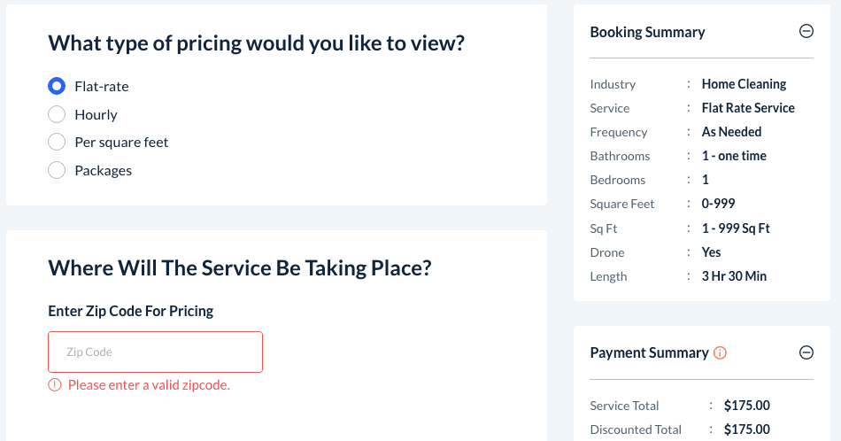
Task: Click the Hourly label text
Action: click(96, 114)
